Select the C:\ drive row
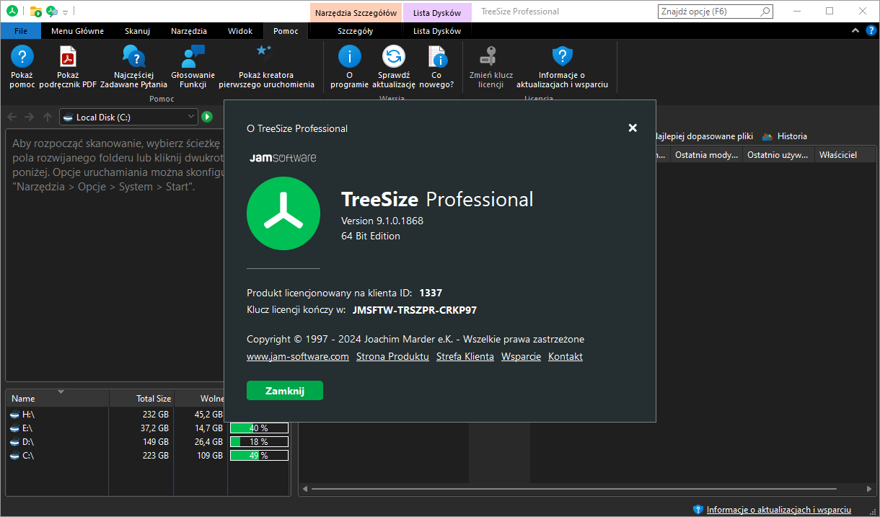The width and height of the screenshot is (880, 517). (147, 456)
